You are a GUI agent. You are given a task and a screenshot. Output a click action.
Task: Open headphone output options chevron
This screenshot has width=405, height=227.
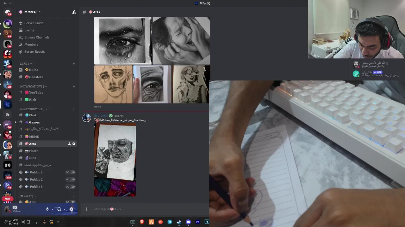tap(65, 209)
